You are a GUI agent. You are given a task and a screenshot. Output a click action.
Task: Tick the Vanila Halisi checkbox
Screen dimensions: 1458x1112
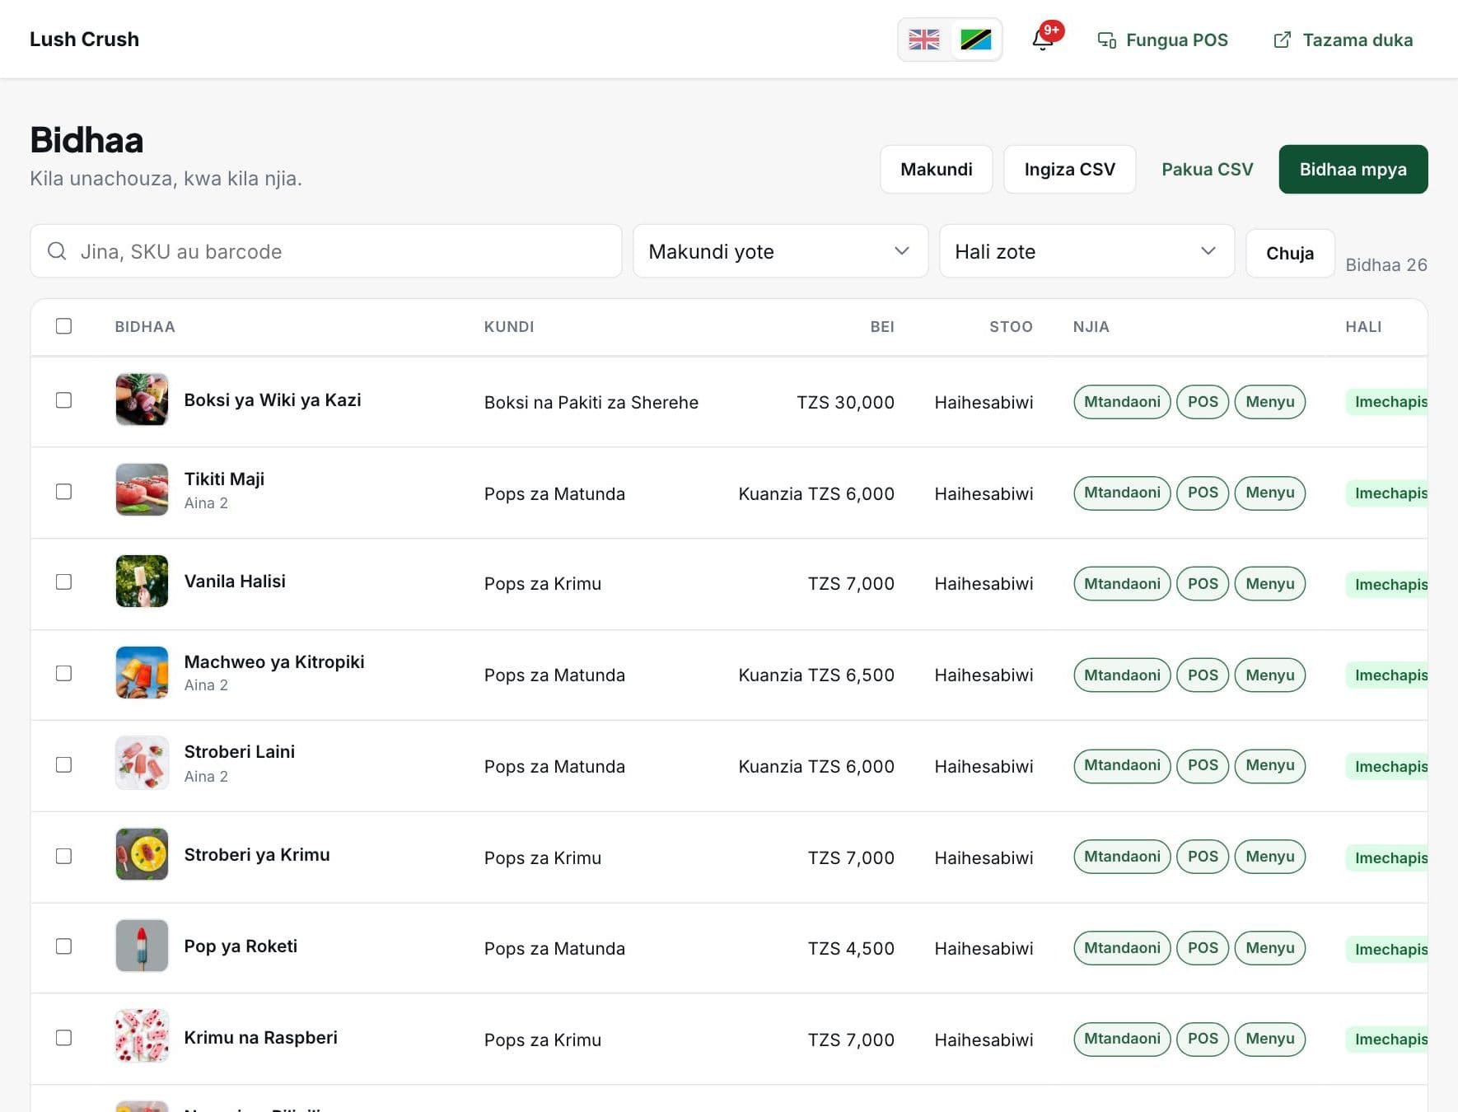[x=63, y=582]
